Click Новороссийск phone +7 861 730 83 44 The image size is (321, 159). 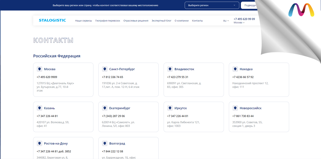click(x=243, y=116)
